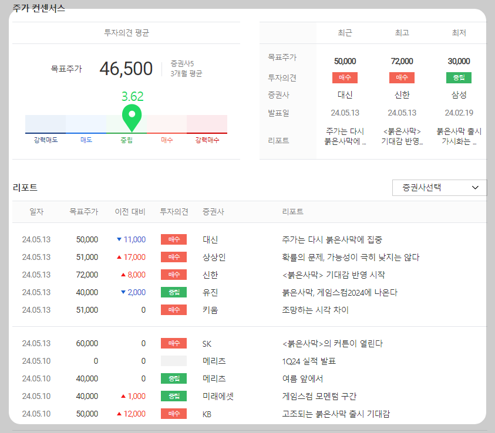
Task: Open report 확률의 문제, 가능성이 극히 낮지는 않다
Action: [351, 258]
